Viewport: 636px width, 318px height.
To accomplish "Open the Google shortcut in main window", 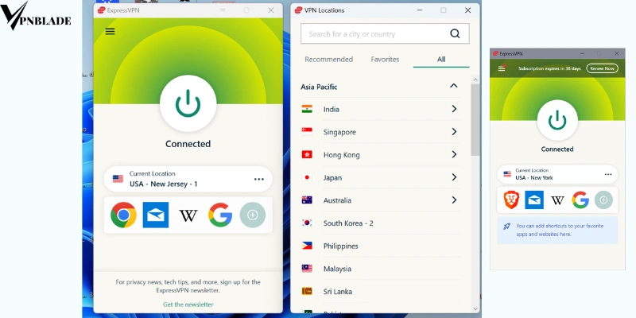I will [220, 215].
